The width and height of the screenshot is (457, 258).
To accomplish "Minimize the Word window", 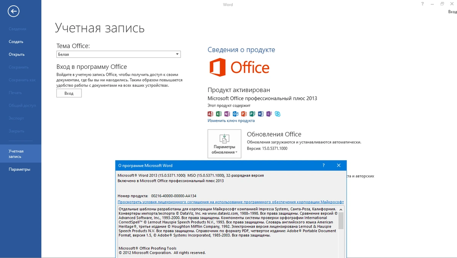I will click(432, 4).
